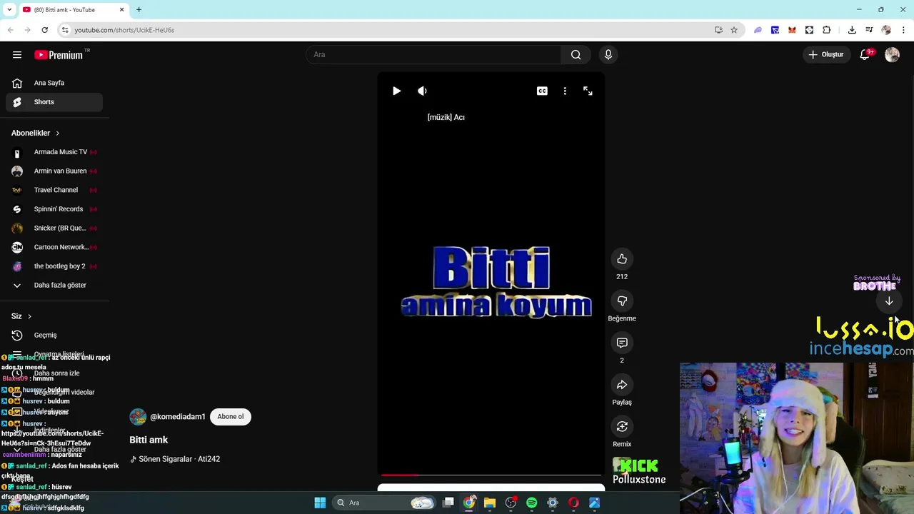
Task: Open Armin van Buuren subscription
Action: (54, 171)
